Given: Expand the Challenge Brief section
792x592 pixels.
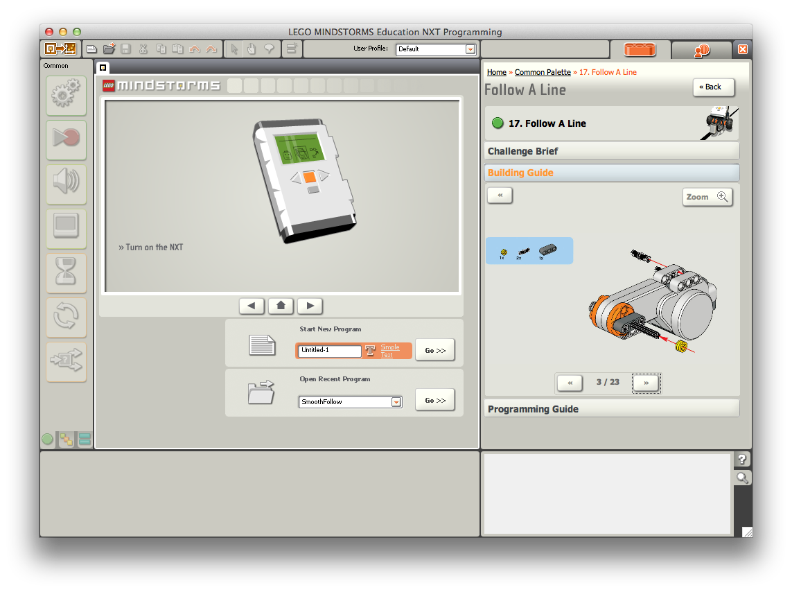Looking at the screenshot, I should [x=612, y=151].
